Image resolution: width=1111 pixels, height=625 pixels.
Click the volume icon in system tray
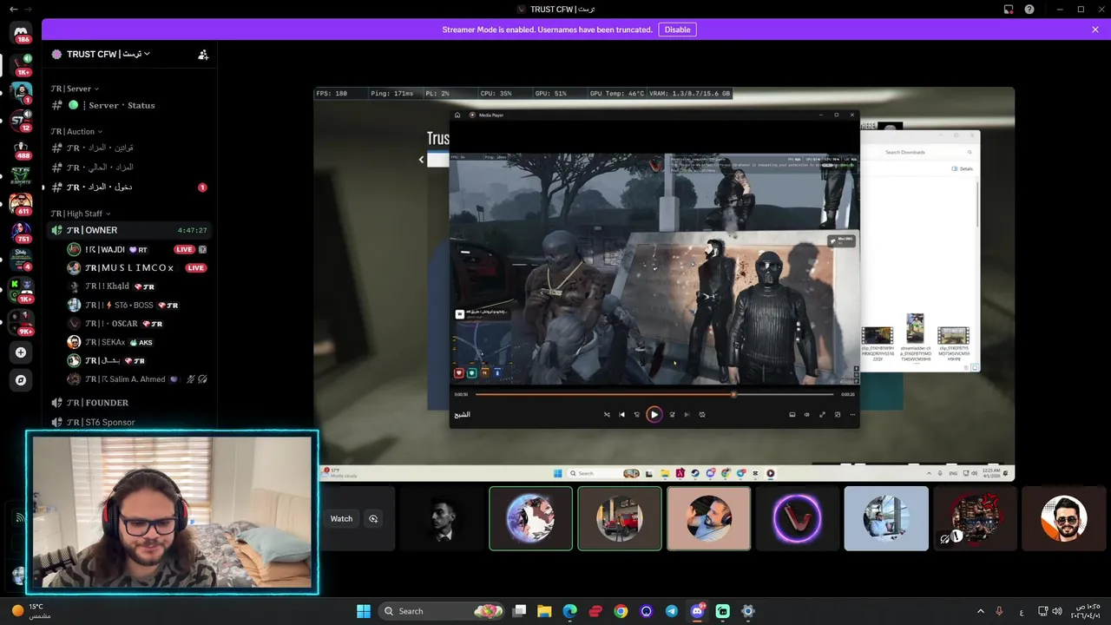point(1057,611)
